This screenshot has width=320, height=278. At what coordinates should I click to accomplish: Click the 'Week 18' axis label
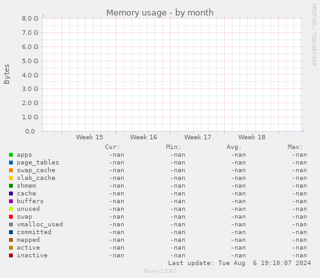[252, 137]
